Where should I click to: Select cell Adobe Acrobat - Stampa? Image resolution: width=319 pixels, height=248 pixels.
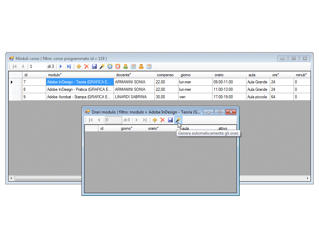pyautogui.click(x=80, y=97)
